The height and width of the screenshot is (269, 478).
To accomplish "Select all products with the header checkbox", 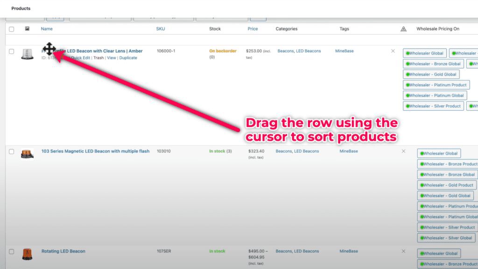I will (x=11, y=28).
